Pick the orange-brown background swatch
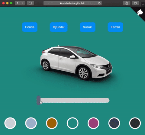145x135 pixels. click(x=52, y=123)
